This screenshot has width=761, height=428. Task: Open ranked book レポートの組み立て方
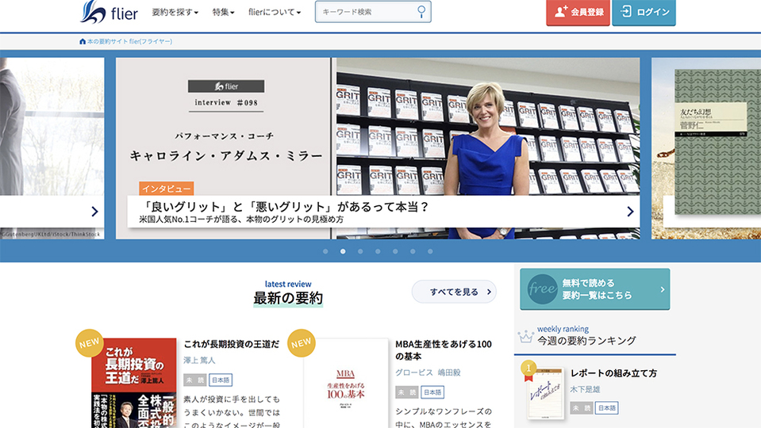click(x=613, y=373)
